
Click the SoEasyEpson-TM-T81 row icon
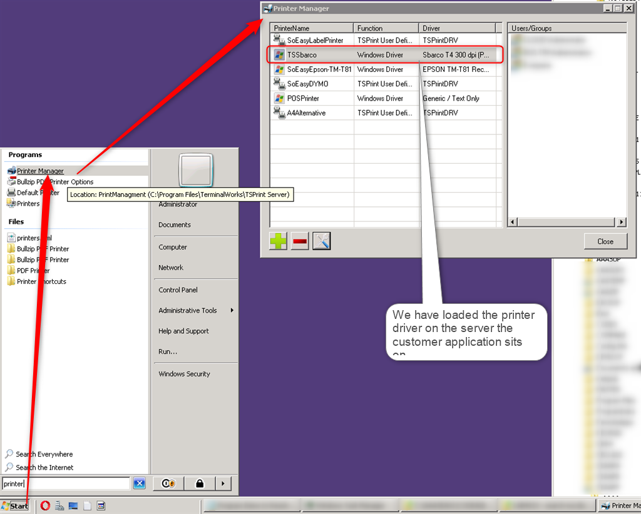point(279,69)
